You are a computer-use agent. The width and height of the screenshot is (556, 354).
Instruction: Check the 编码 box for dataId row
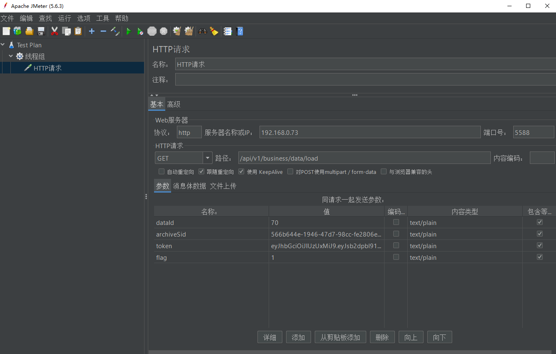[396, 222]
